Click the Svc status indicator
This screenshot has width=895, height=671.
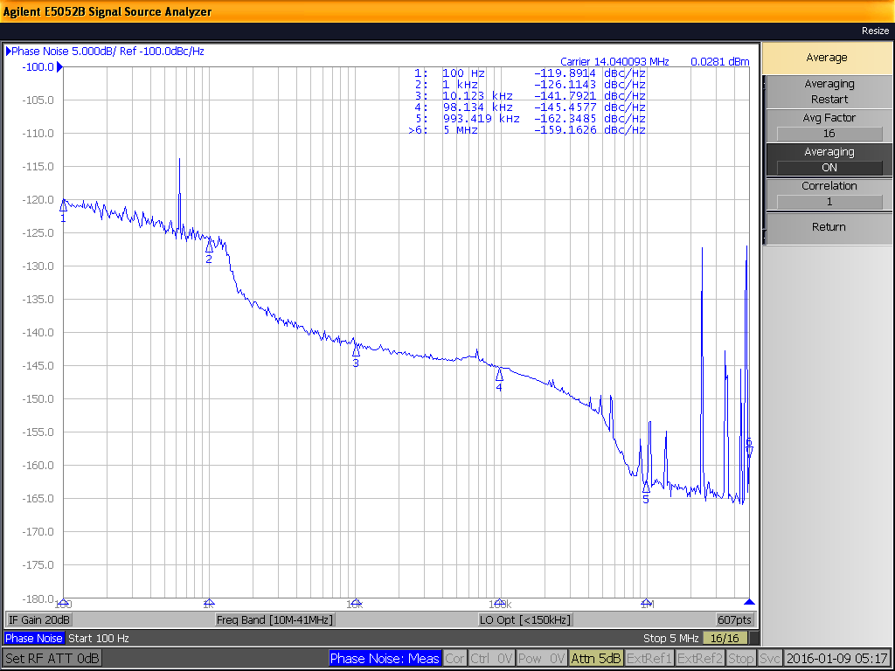click(x=769, y=659)
